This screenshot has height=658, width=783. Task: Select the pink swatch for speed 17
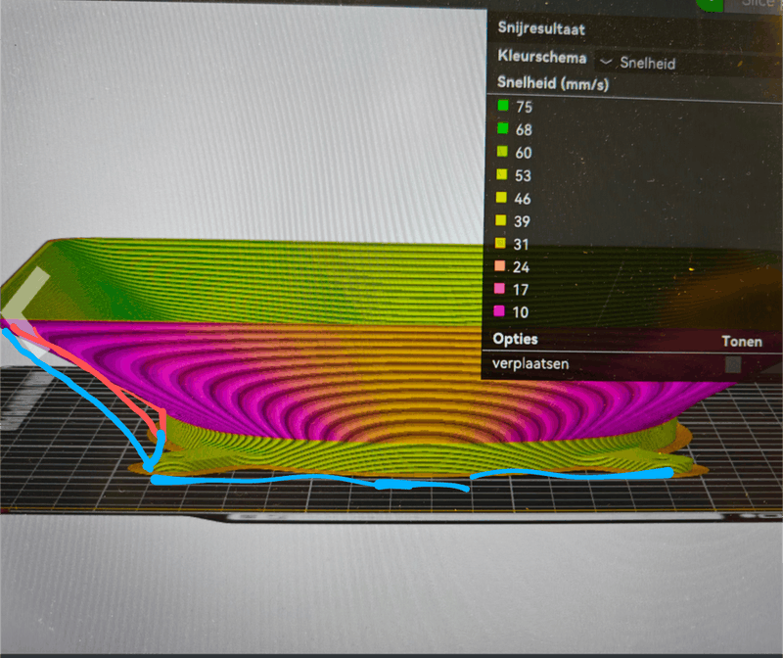(499, 288)
